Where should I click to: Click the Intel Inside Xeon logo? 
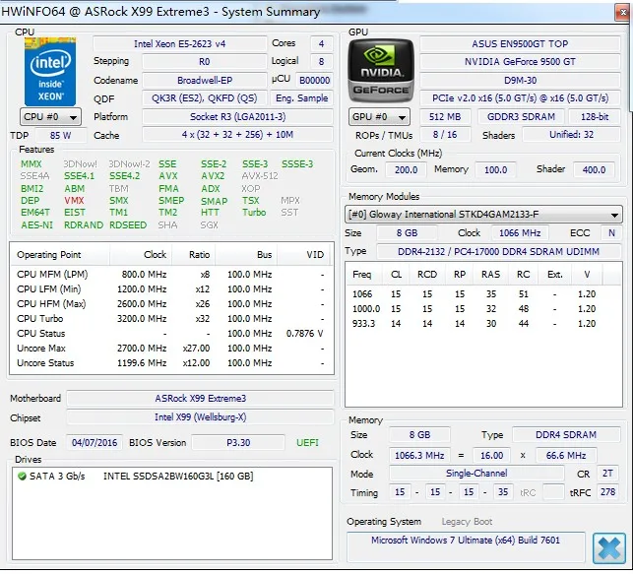tap(50, 72)
